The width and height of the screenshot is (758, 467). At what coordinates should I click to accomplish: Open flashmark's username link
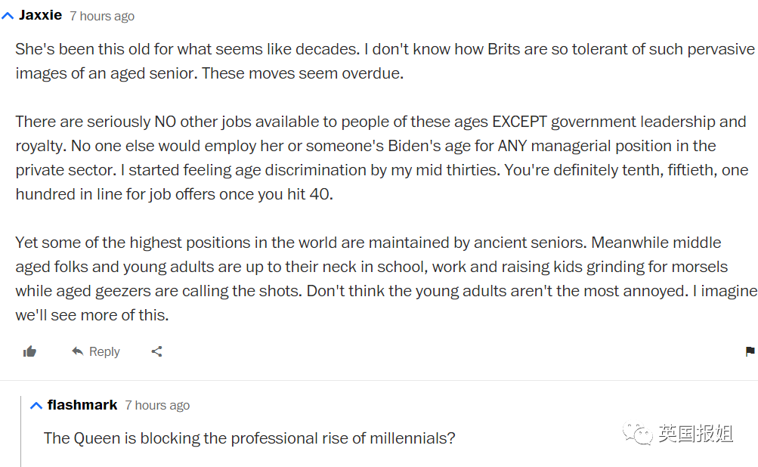(82, 405)
